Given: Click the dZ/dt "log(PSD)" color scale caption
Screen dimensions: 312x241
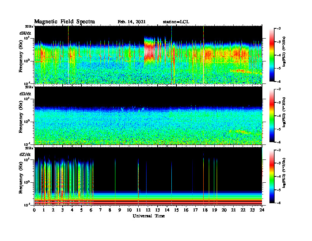Looking at the screenshot, I should pos(284,172).
